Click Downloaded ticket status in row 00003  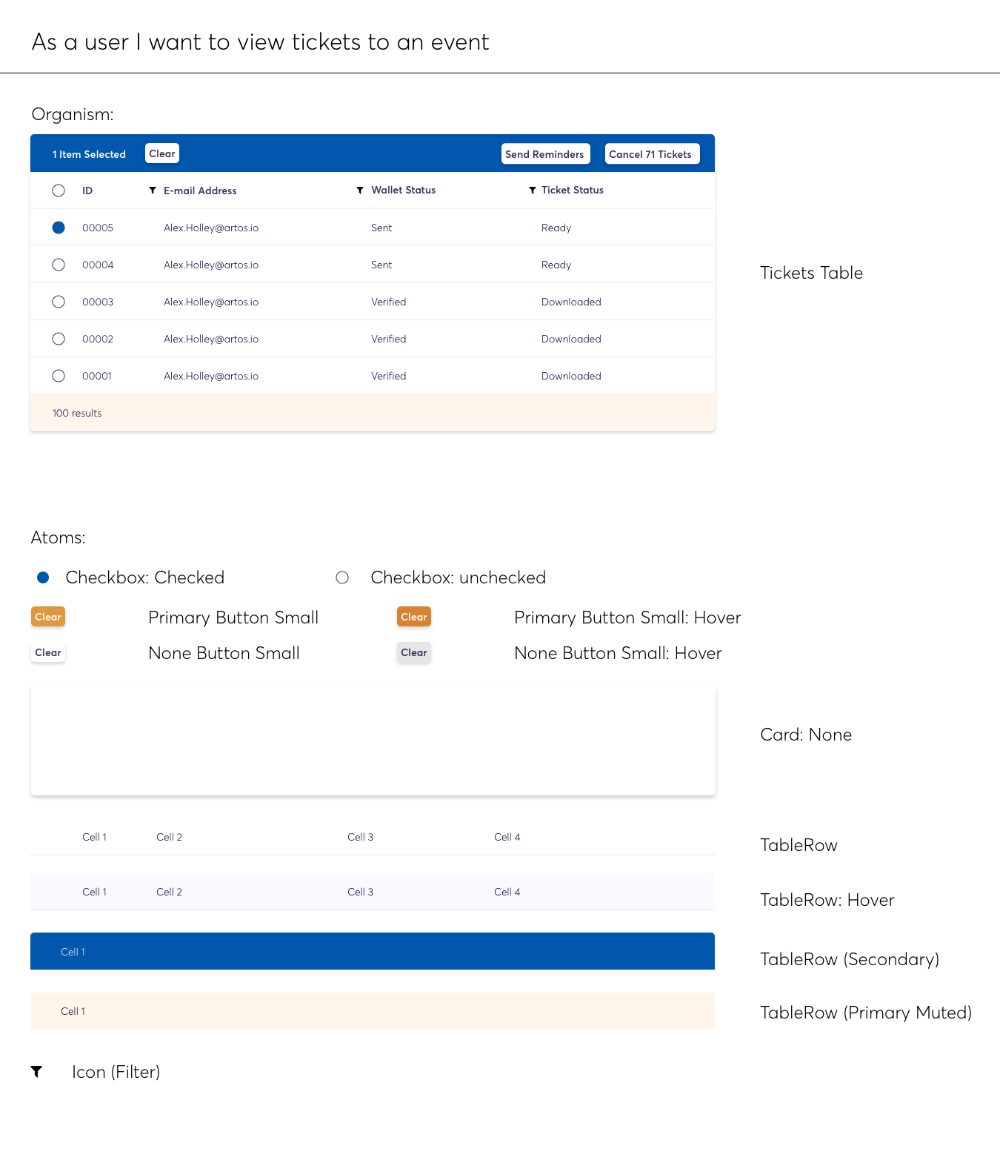coord(571,302)
